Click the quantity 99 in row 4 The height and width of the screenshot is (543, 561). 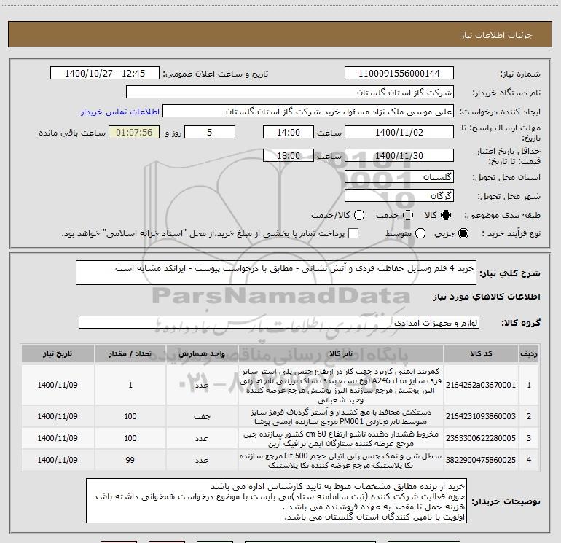[x=130, y=460]
